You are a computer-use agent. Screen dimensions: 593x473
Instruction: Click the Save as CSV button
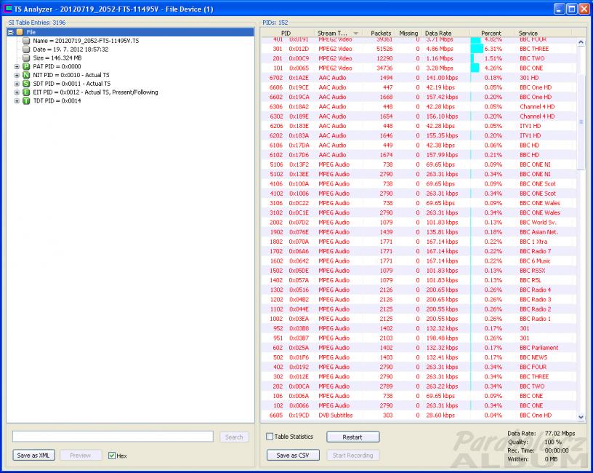pos(293,456)
